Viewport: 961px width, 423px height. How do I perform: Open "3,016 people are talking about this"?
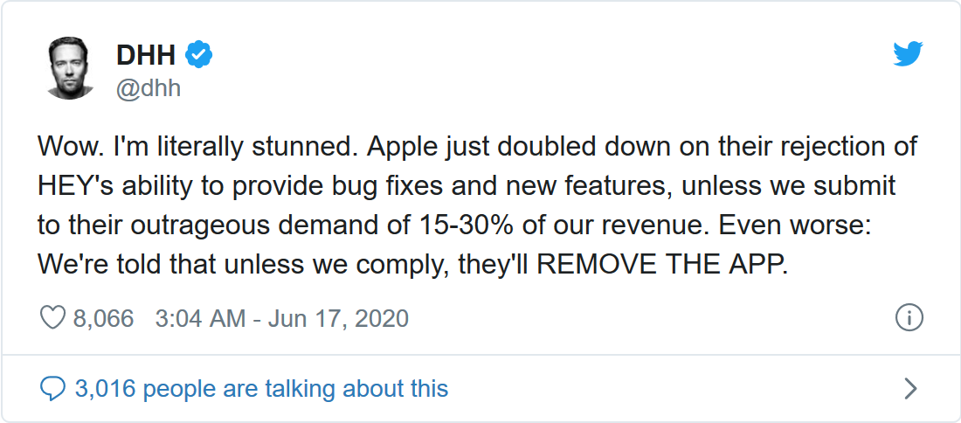tap(261, 388)
